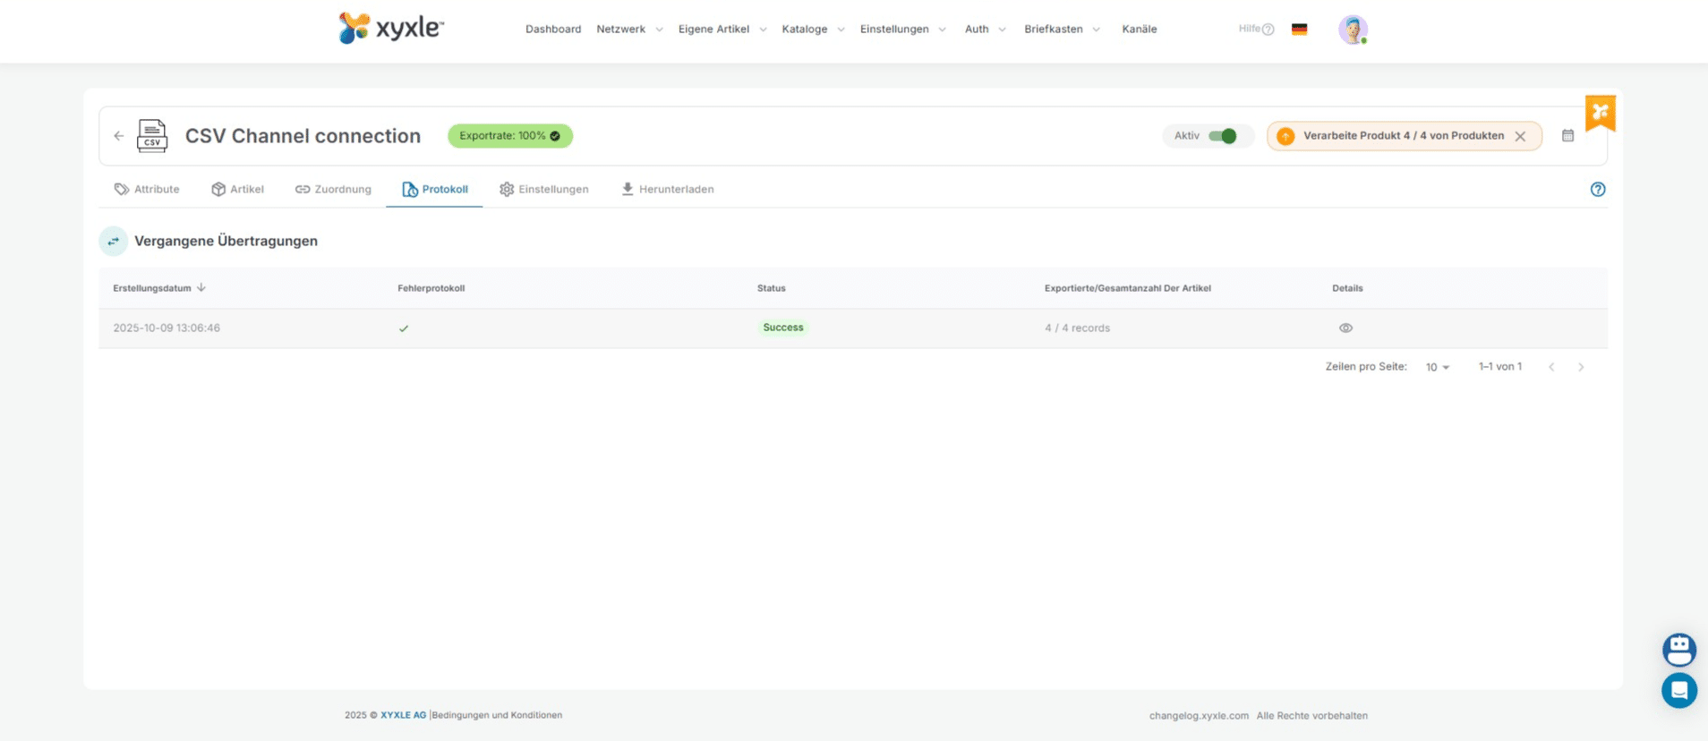Open rows per page dropdown
This screenshot has height=741, width=1708.
tap(1437, 368)
